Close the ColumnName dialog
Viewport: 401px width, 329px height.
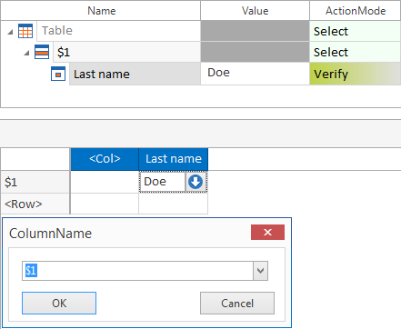point(267,233)
